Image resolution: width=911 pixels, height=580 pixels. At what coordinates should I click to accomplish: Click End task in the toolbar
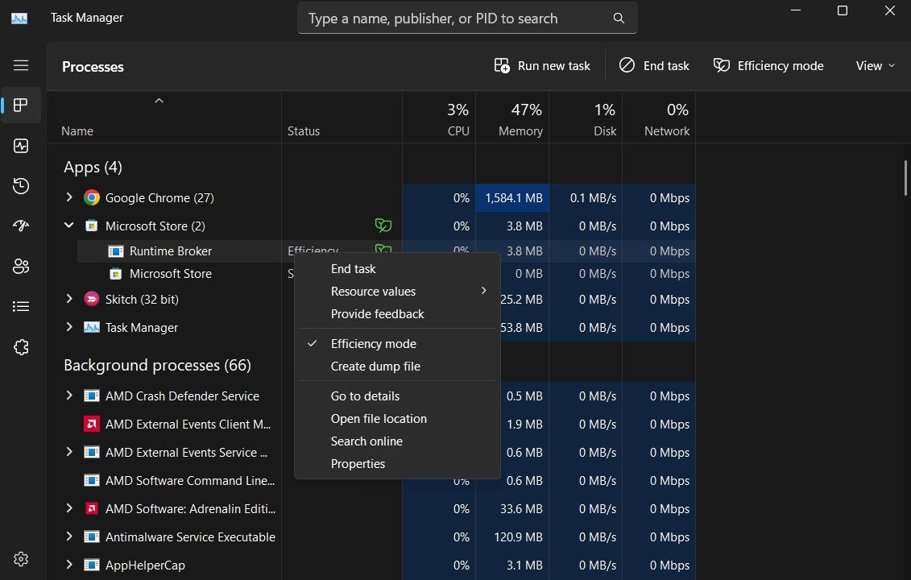[654, 66]
